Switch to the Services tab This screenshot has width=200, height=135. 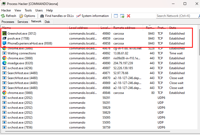pyautogui.click(x=23, y=22)
